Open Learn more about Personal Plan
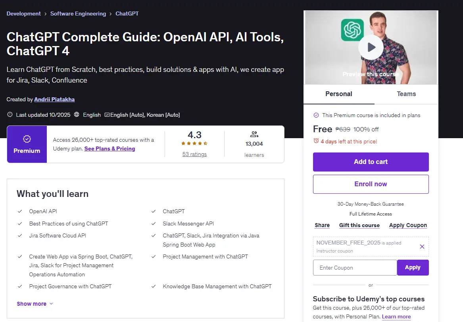The width and height of the screenshot is (463, 322). (x=396, y=317)
